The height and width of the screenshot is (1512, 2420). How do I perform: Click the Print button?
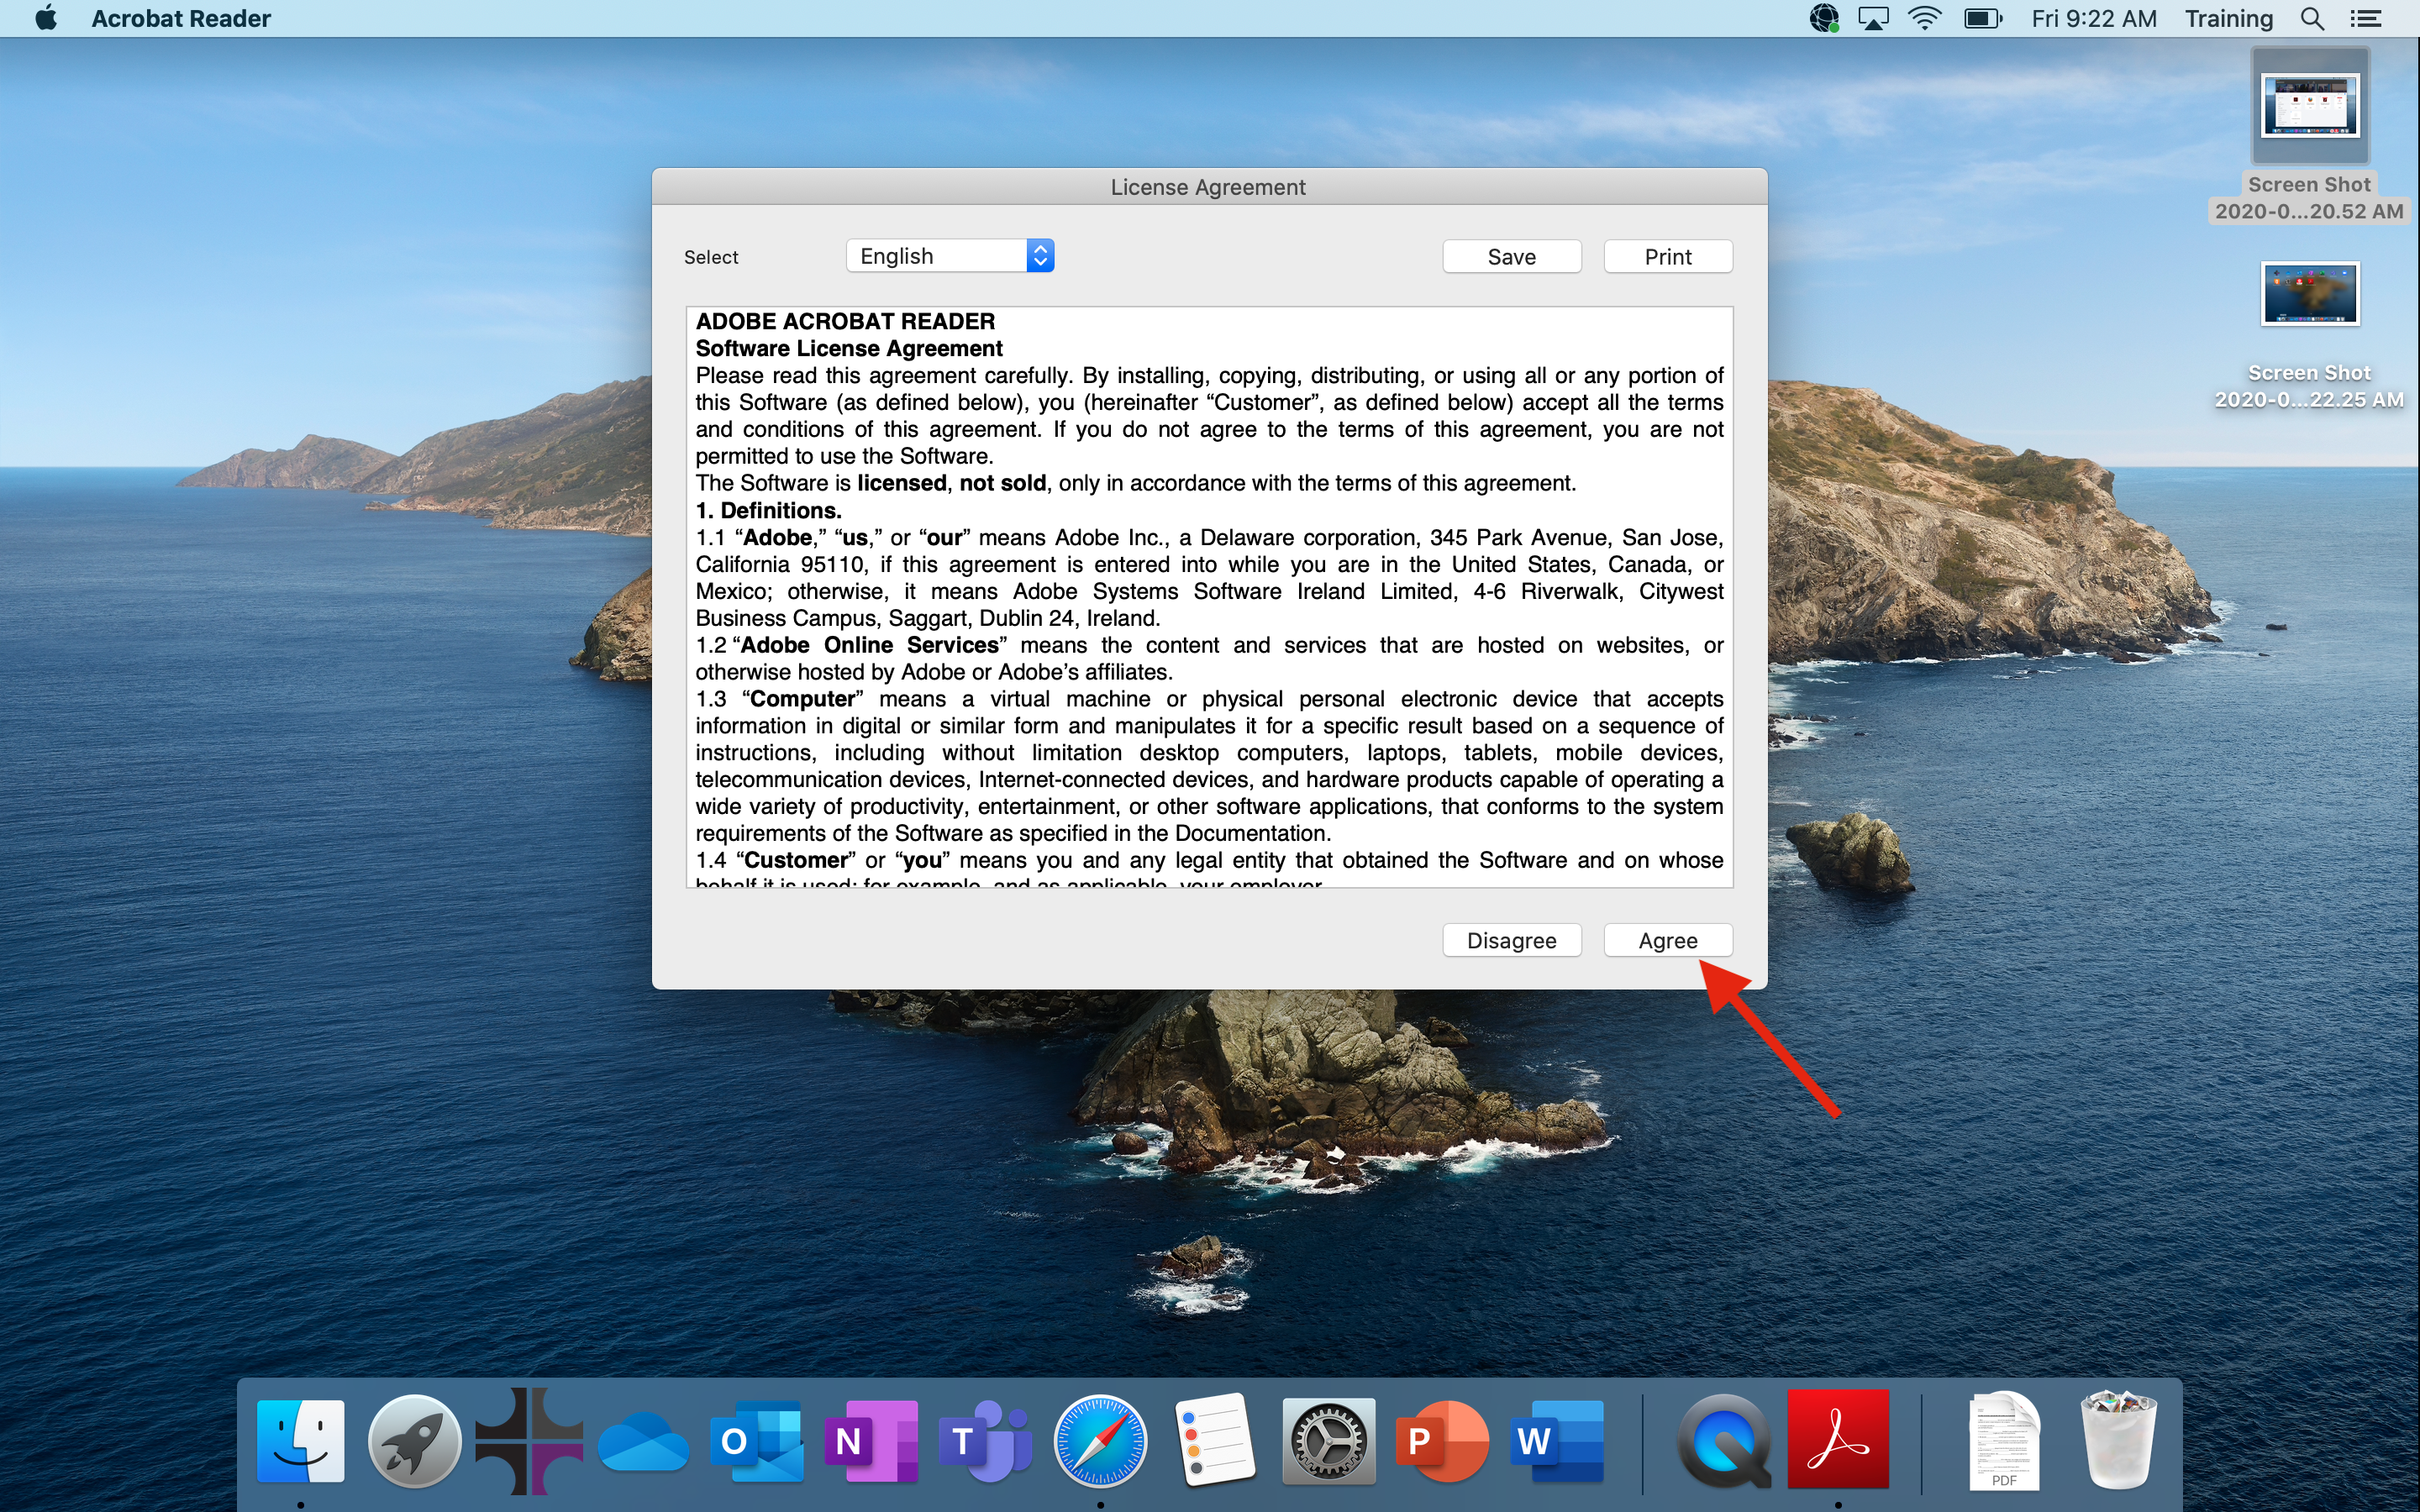[1667, 256]
